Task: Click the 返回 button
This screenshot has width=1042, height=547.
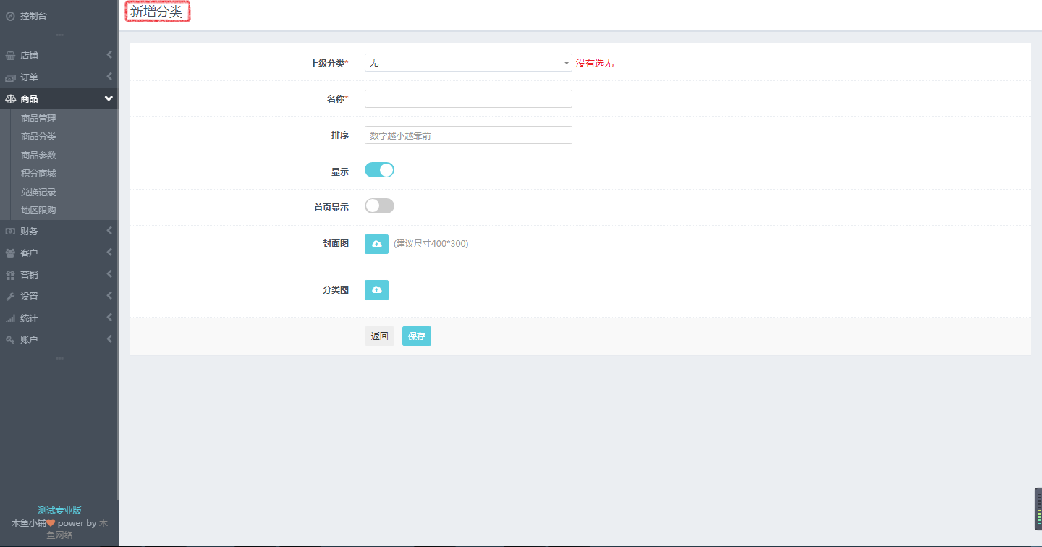Action: tap(379, 336)
